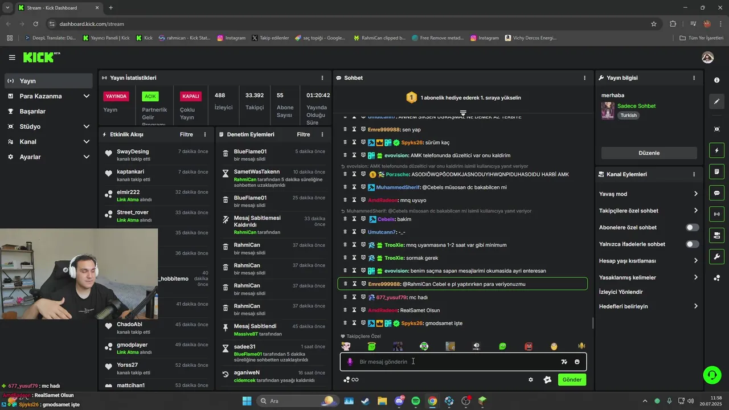
Task: Open Hesap yaşı kısıtlaması options
Action: (x=648, y=261)
